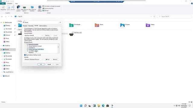Open Microsoft Store from taskbar
193x108 pixels.
[x=108, y=106]
